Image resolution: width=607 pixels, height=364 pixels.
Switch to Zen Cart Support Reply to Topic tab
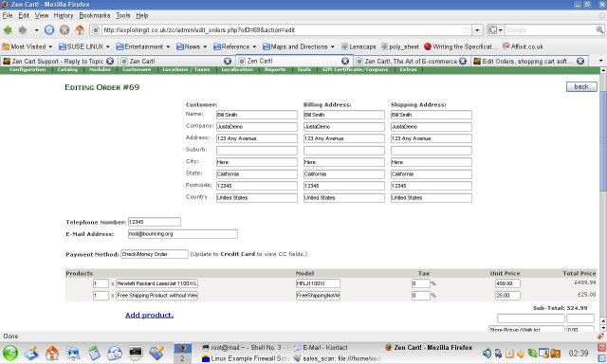click(58, 61)
